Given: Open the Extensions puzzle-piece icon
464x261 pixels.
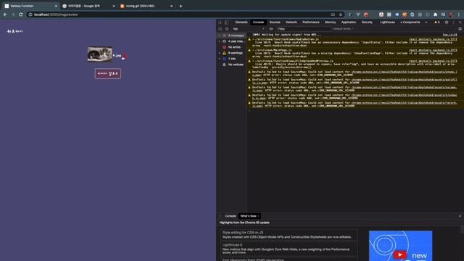Looking at the screenshot, I should pos(435,14).
